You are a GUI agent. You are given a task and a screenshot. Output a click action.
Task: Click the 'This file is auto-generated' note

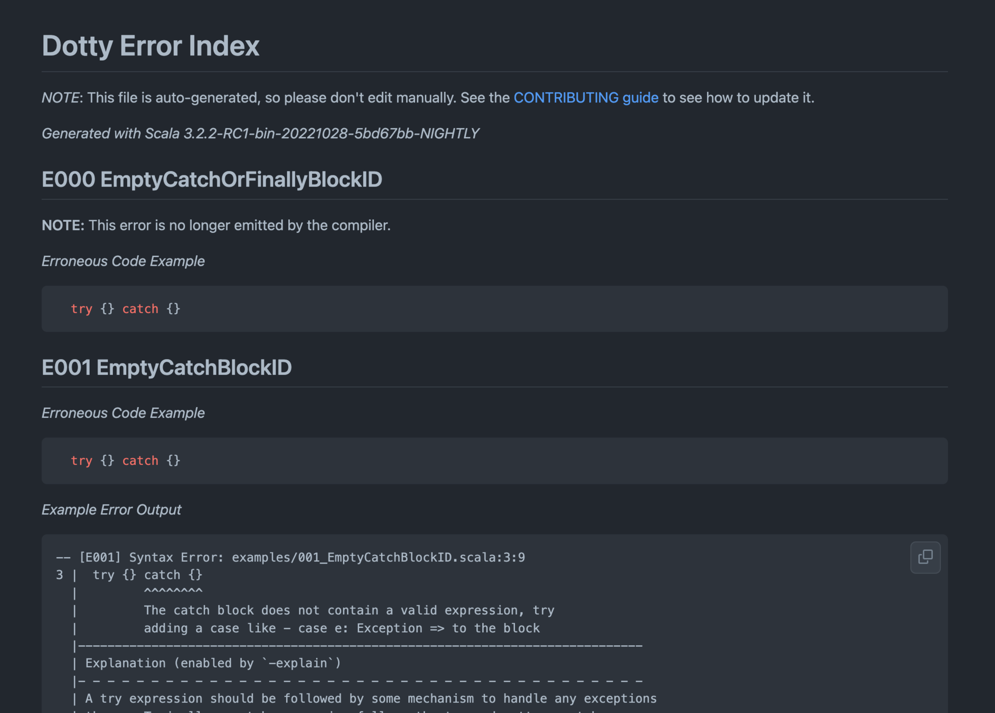(x=428, y=98)
